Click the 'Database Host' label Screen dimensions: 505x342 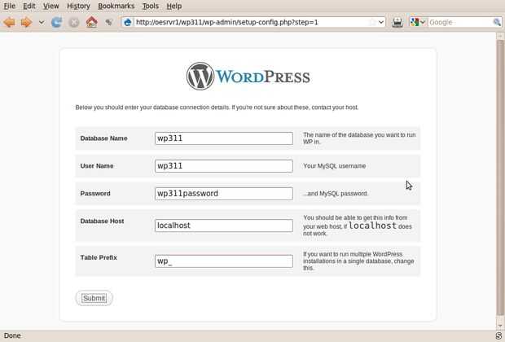click(x=102, y=221)
